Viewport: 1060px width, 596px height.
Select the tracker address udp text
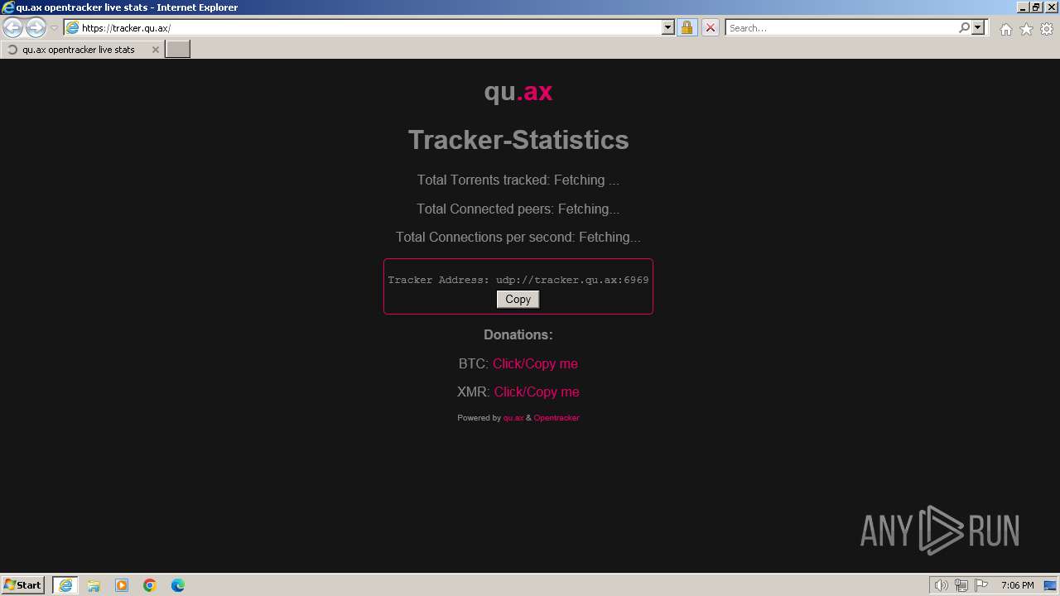coord(572,280)
